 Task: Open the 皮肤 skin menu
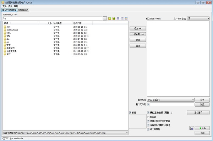(10, 6)
